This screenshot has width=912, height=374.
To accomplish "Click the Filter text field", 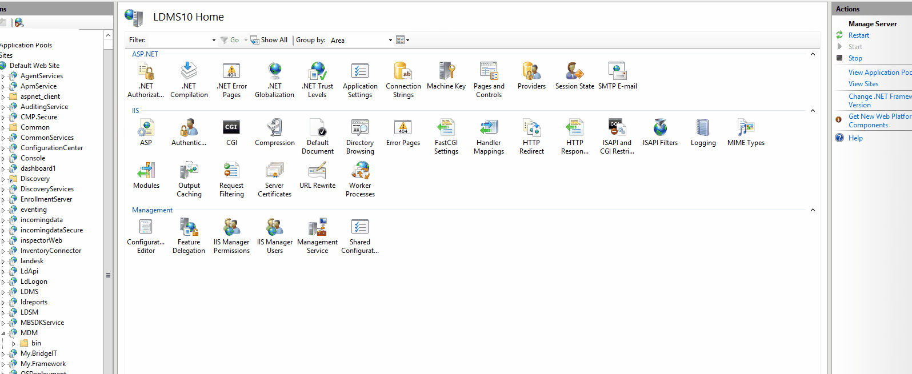I will coord(179,40).
